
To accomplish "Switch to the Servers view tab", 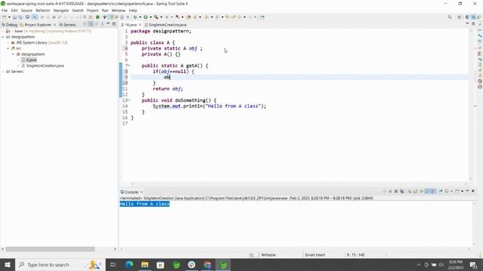I will pos(67,25).
